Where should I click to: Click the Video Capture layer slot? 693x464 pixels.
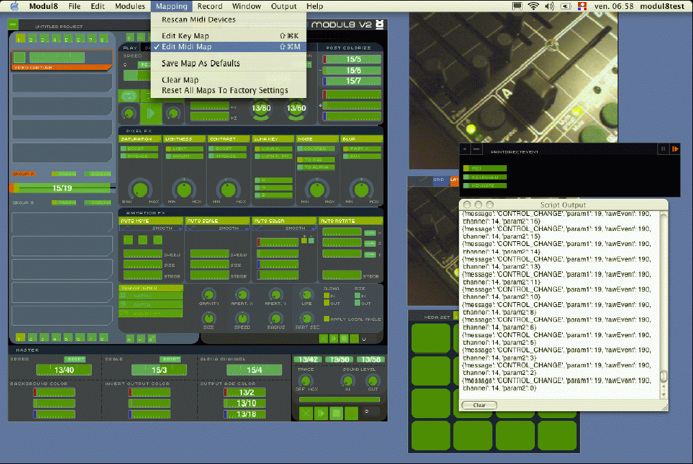62,60
